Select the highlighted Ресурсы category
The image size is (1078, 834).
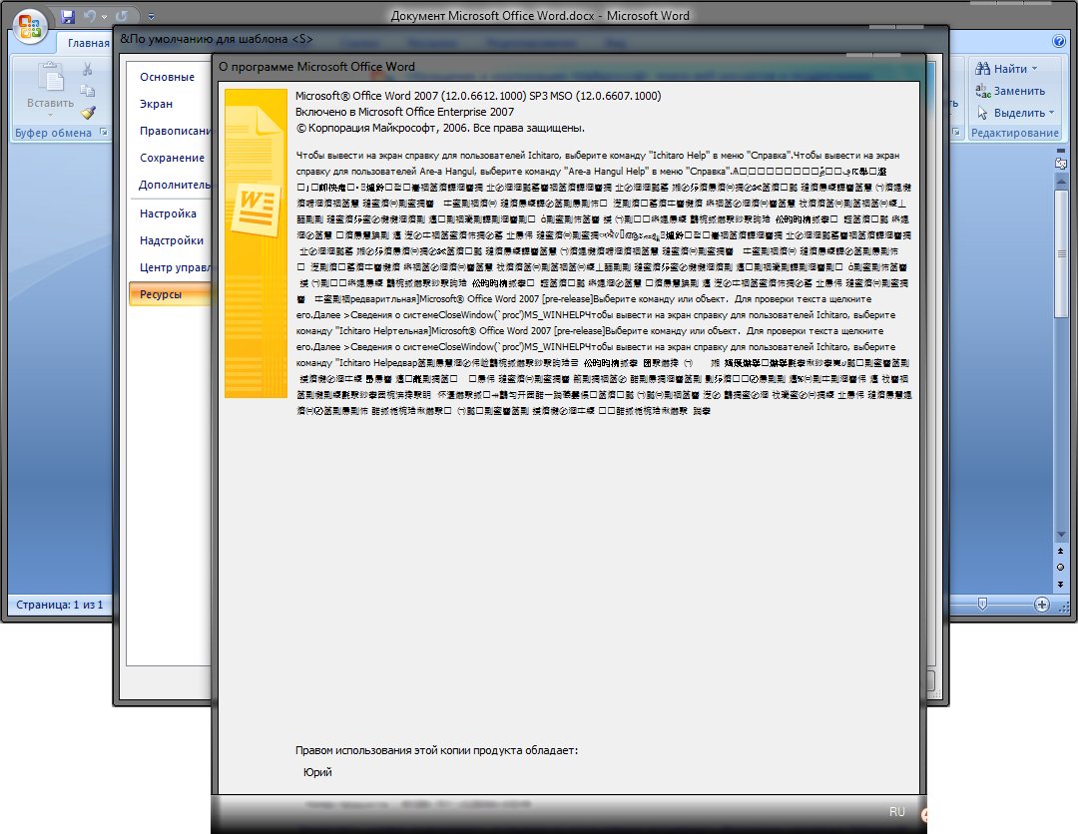click(170, 294)
